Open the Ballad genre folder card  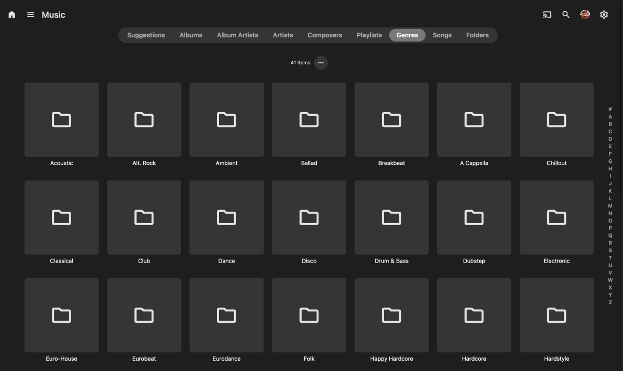[x=309, y=119]
